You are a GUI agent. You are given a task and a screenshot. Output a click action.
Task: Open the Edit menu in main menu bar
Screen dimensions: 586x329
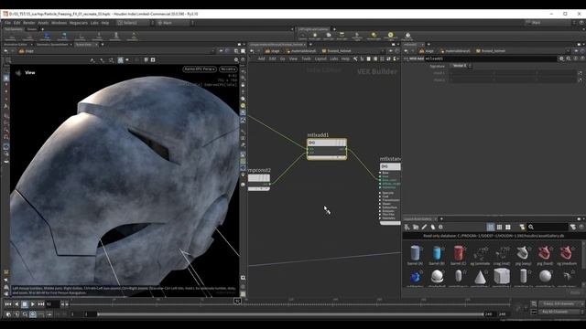click(16, 23)
